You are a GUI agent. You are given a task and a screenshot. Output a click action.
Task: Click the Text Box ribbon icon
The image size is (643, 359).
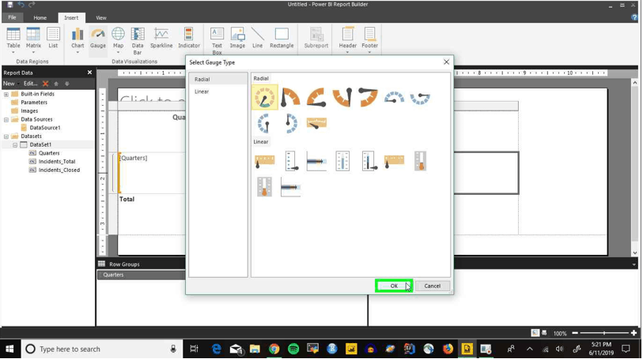217,41
